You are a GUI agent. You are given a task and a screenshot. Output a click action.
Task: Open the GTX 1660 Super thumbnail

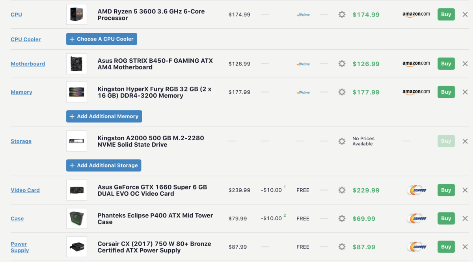coord(76,190)
